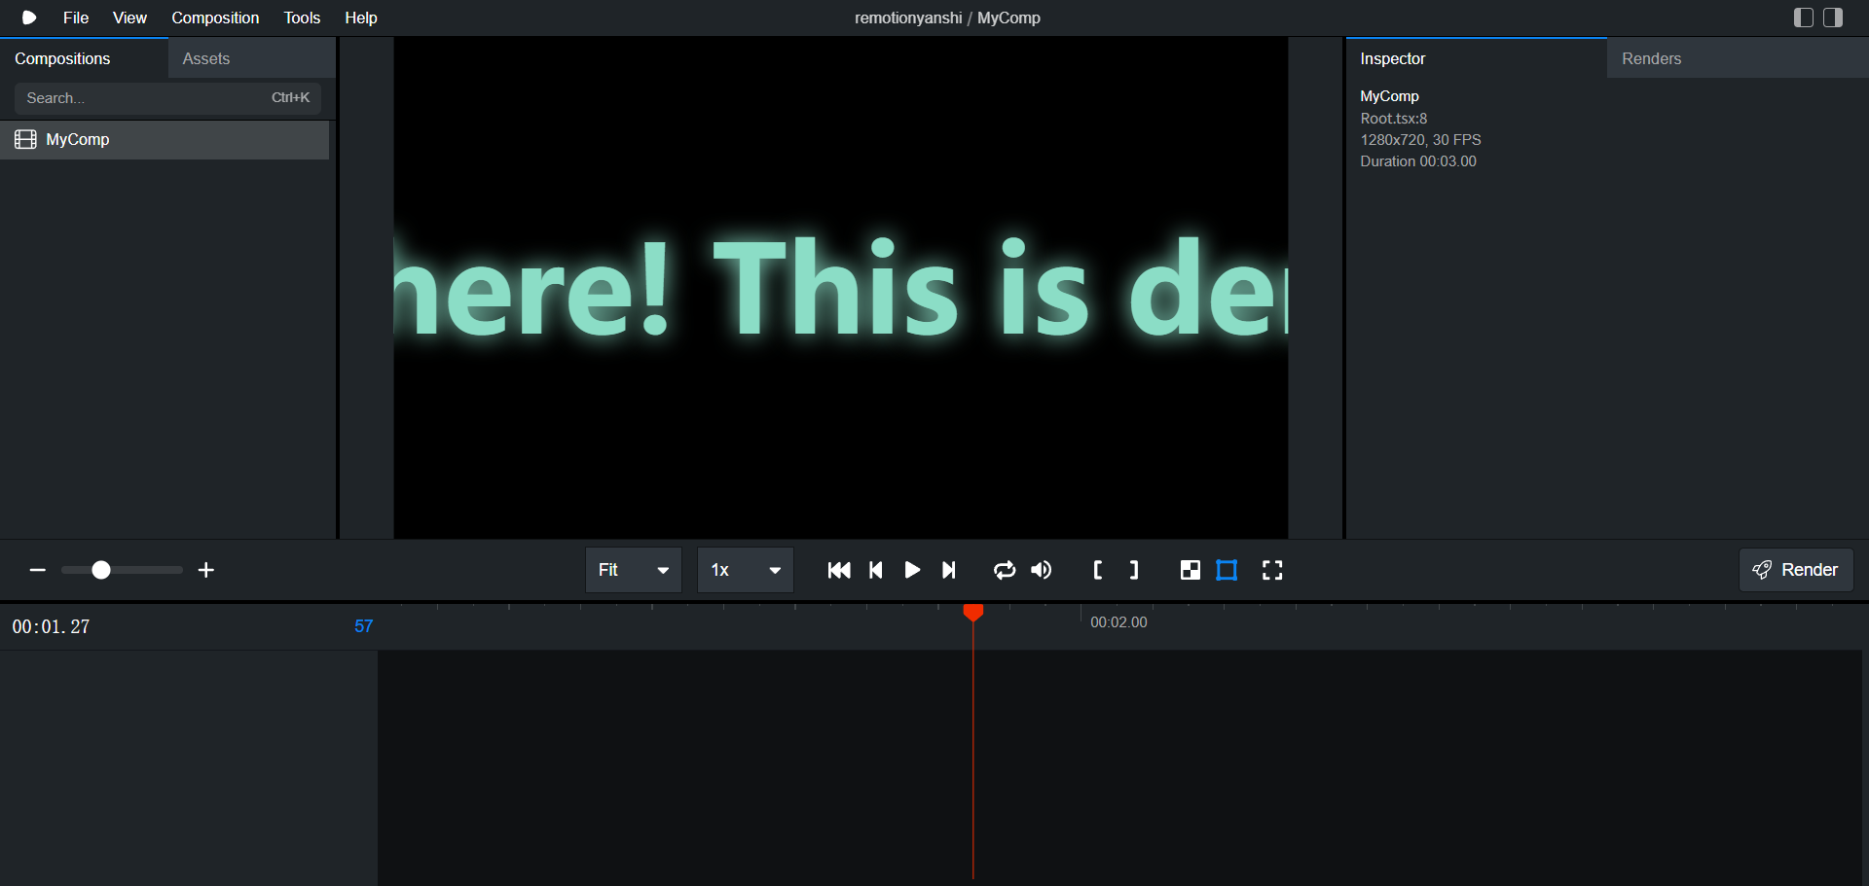
Task: Switch to the Compositions tab
Action: click(84, 58)
